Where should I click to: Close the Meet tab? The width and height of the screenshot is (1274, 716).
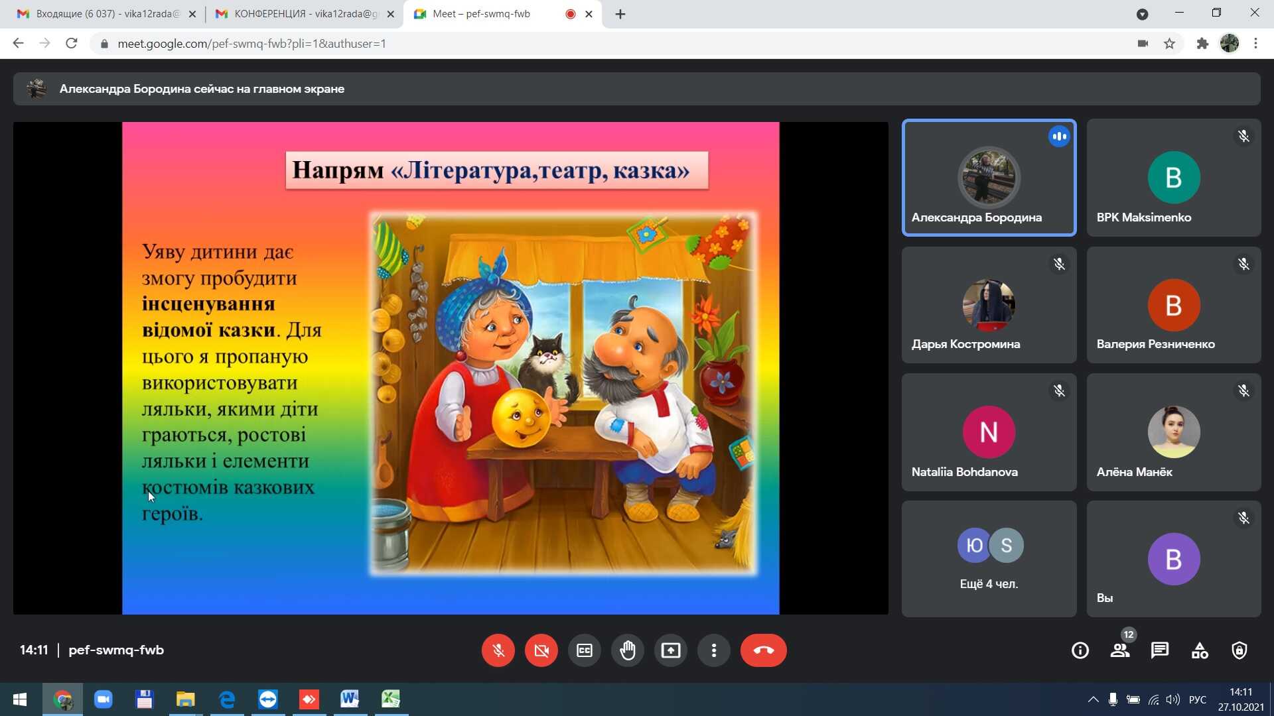point(589,14)
